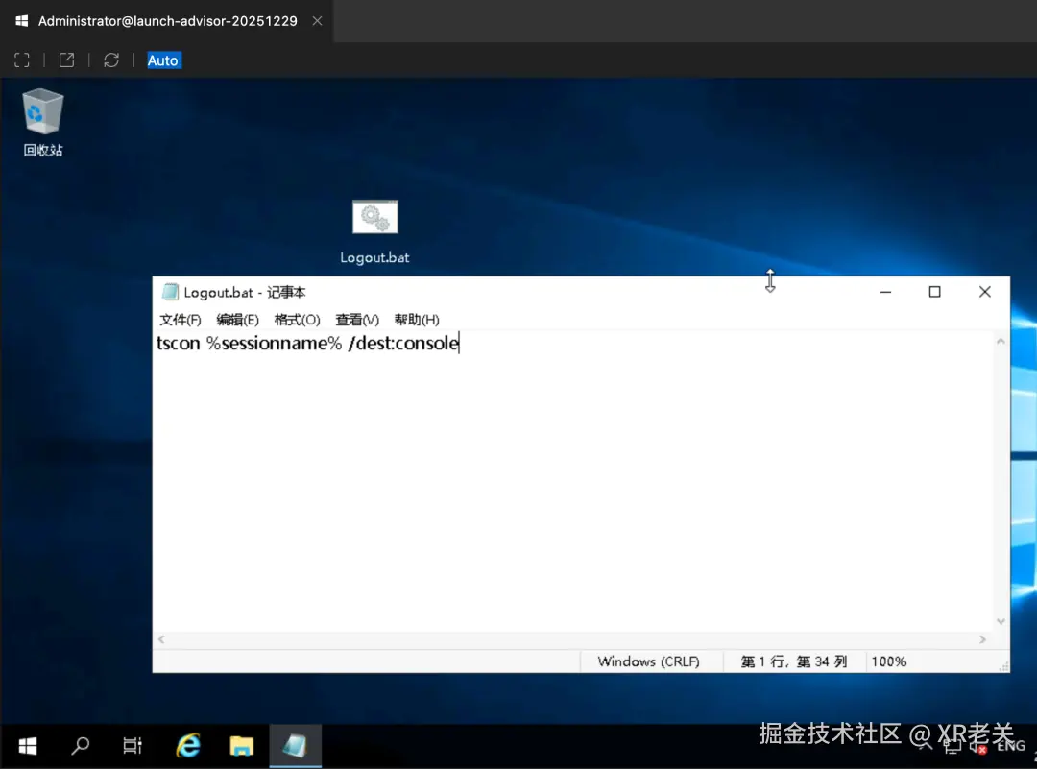Click Windows (CRLF) status bar entry
1037x769 pixels.
point(649,661)
